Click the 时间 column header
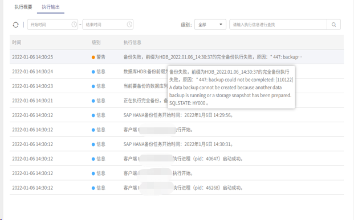The image size is (354, 220). (17, 43)
